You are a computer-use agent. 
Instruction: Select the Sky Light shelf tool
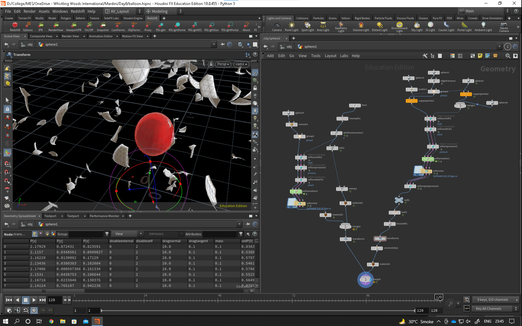tap(417, 26)
